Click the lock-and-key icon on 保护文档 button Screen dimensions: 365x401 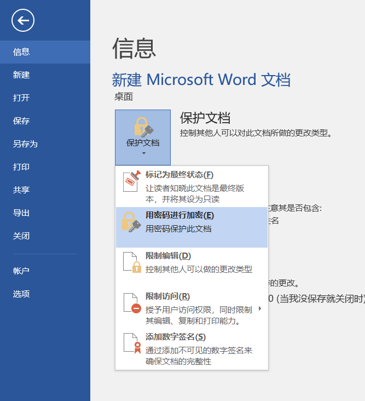143,127
